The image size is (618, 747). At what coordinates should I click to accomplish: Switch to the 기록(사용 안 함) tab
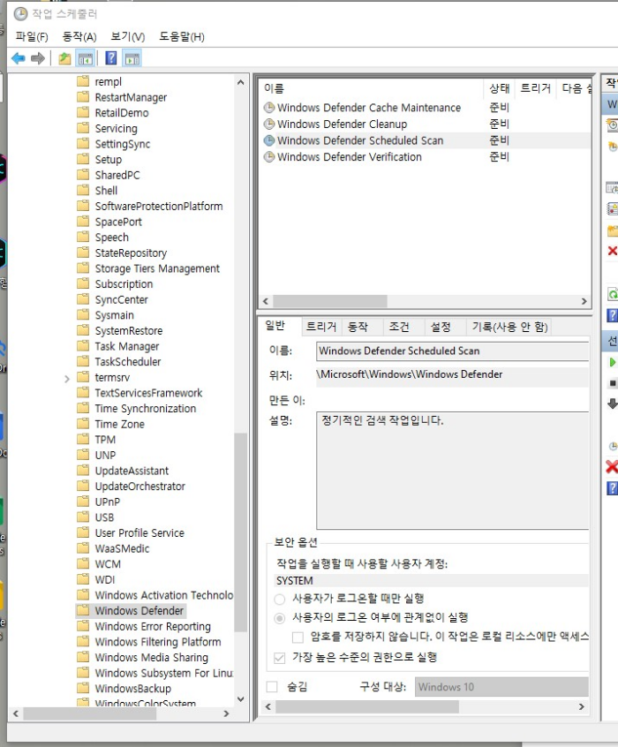(509, 327)
